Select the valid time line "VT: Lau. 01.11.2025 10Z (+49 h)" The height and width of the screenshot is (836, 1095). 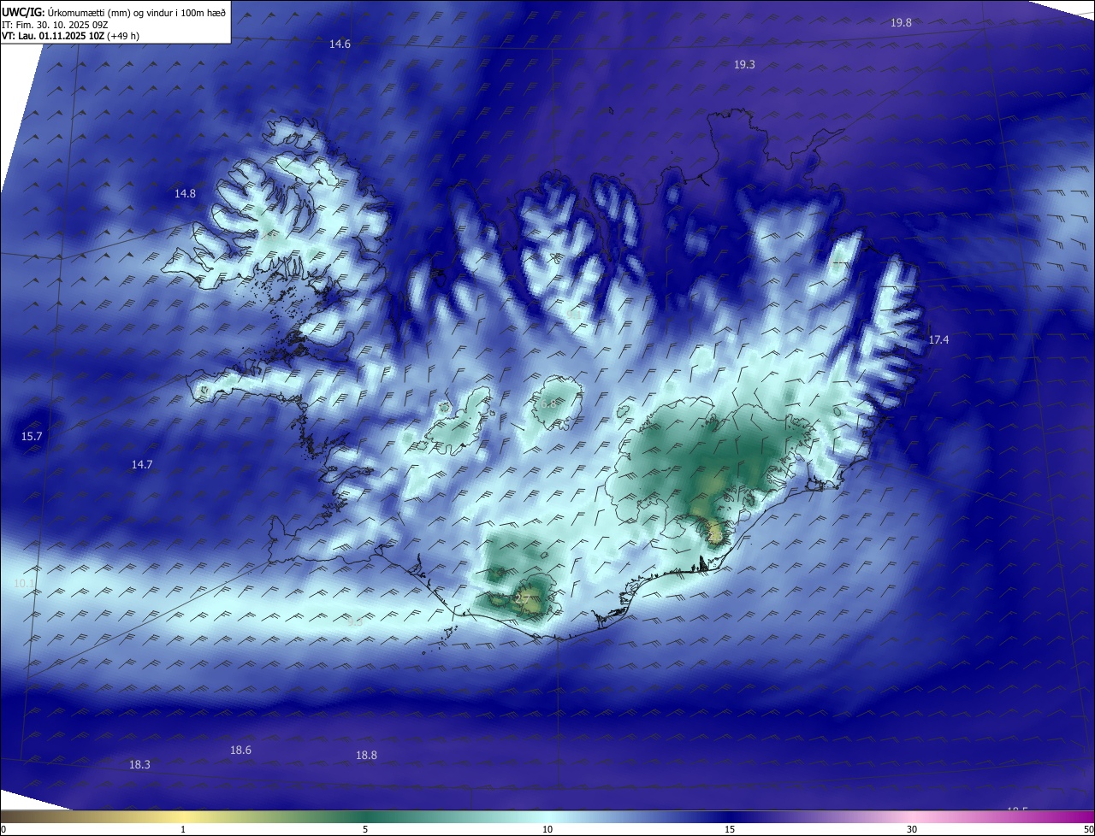[x=71, y=37]
